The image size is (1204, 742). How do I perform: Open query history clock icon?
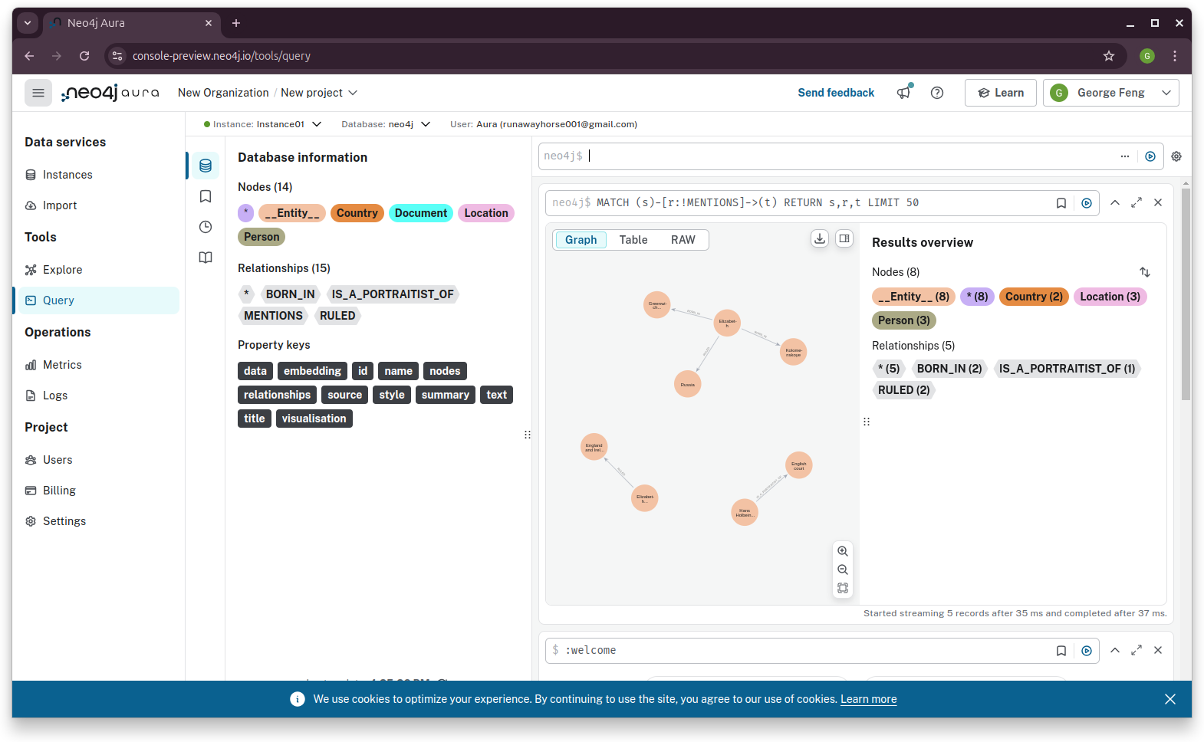point(206,227)
